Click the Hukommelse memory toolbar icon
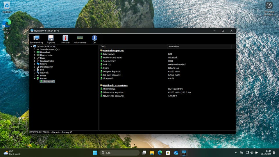 (80, 39)
